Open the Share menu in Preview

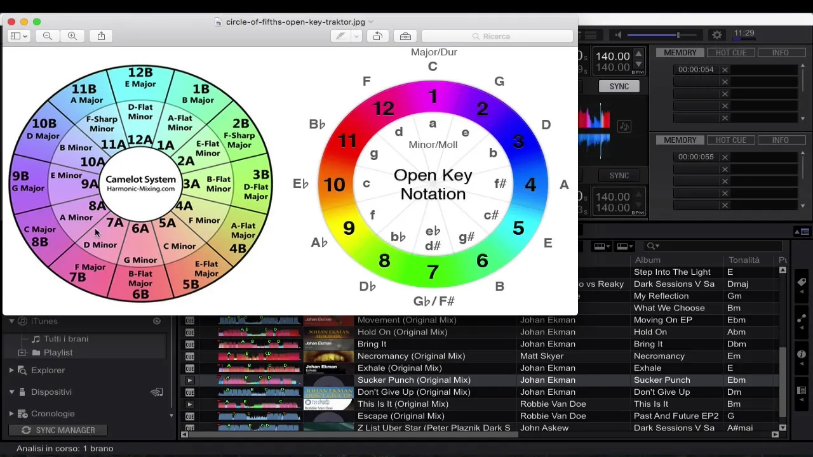[101, 36]
